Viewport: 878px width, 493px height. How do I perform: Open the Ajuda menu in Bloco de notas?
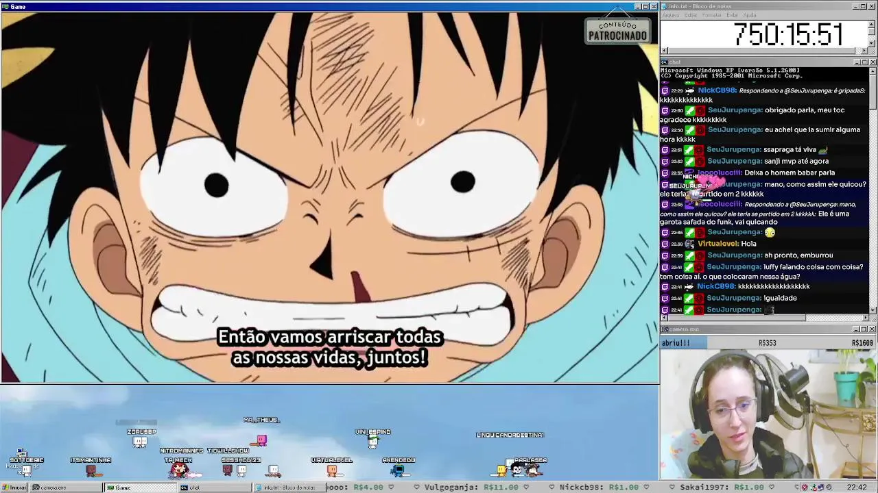click(750, 15)
